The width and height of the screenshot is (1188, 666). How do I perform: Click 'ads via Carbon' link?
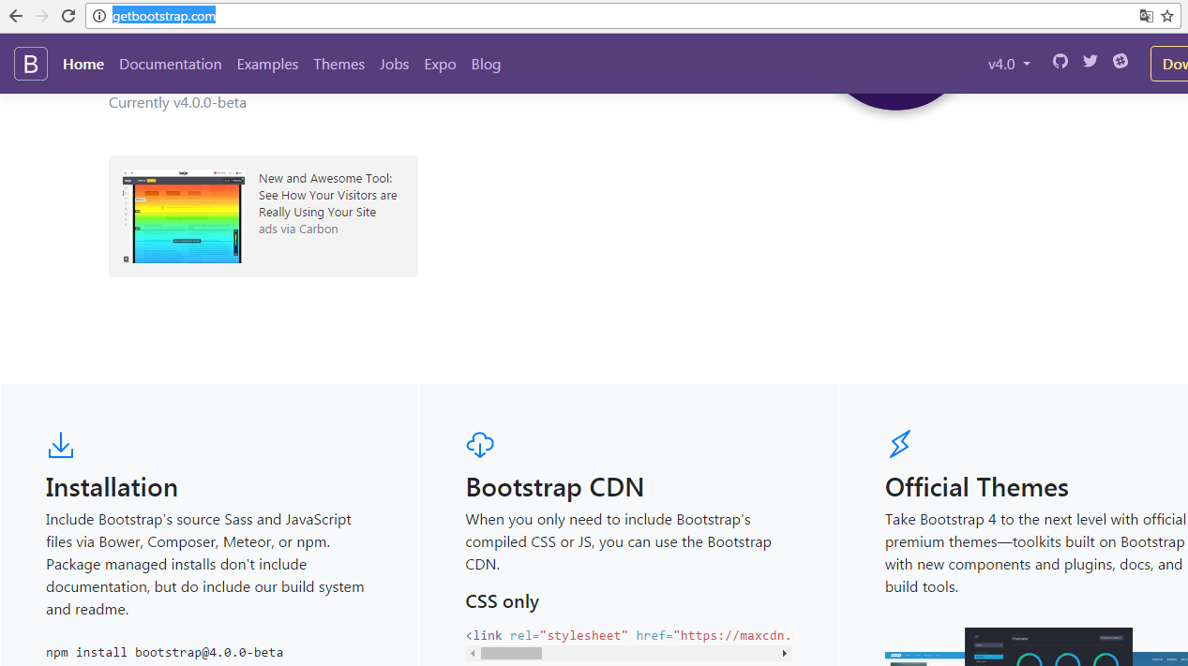click(298, 229)
